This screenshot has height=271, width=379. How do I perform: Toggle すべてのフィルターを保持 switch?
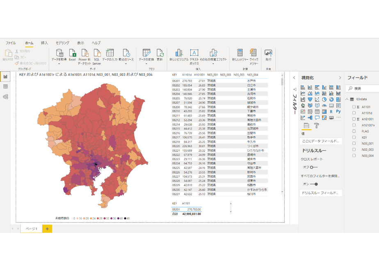(x=314, y=184)
